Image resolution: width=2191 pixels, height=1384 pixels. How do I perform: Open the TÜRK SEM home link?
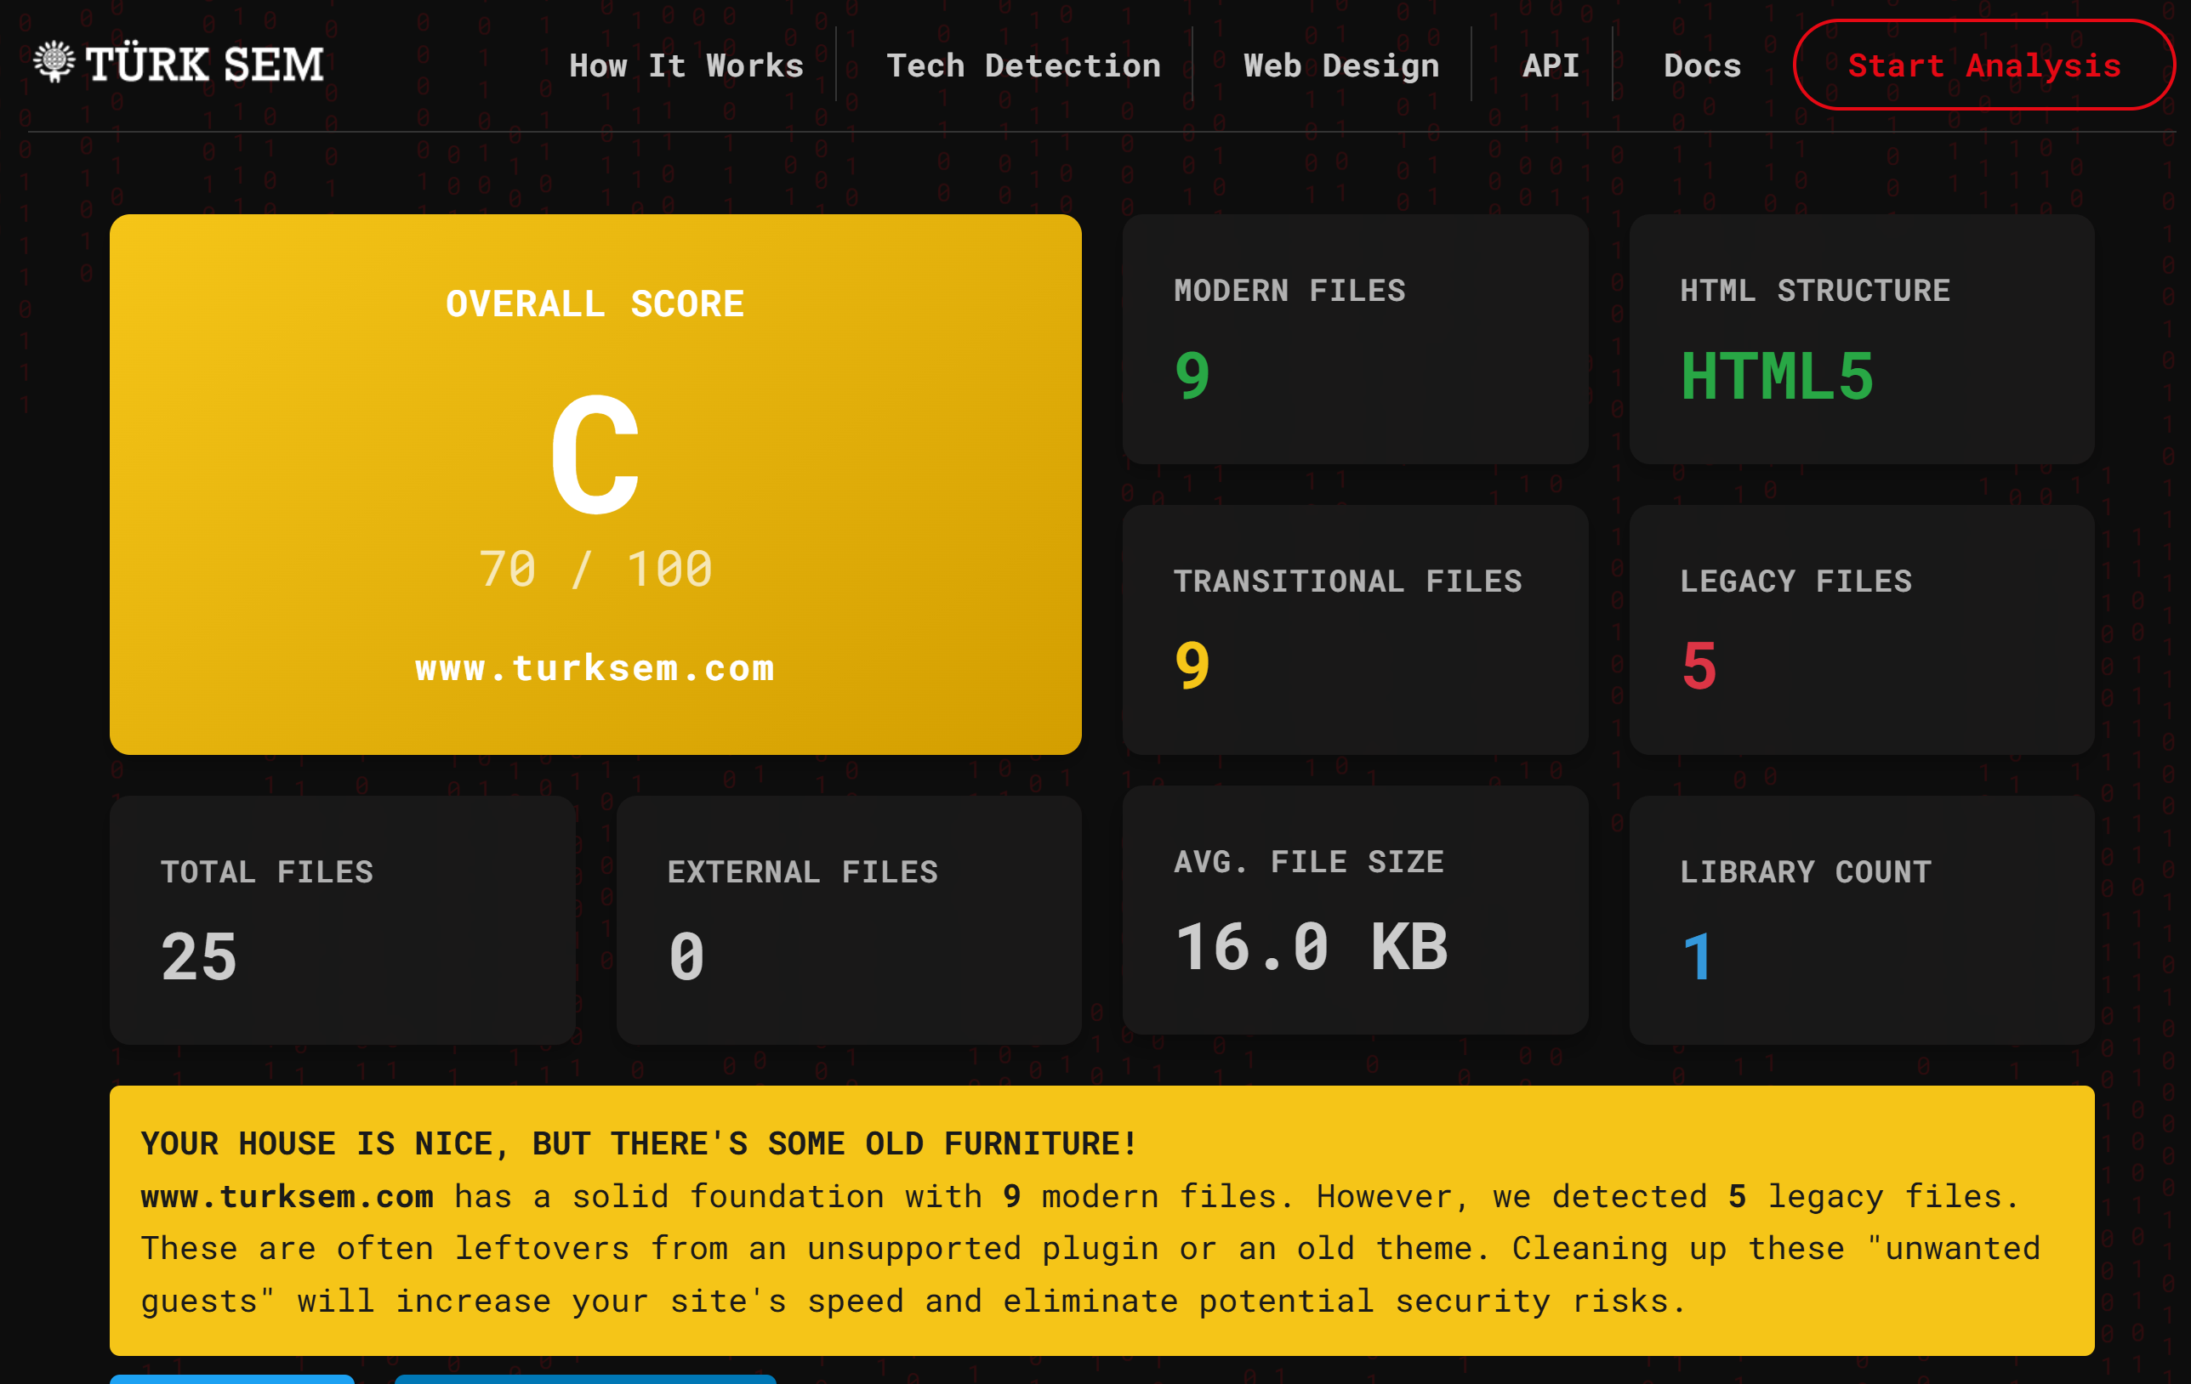(179, 64)
